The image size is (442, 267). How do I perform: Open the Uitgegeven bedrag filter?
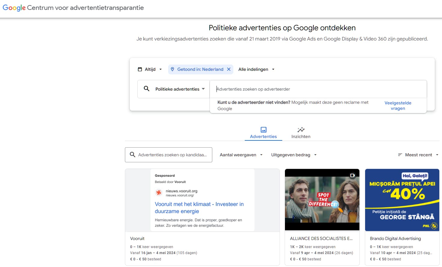click(294, 155)
